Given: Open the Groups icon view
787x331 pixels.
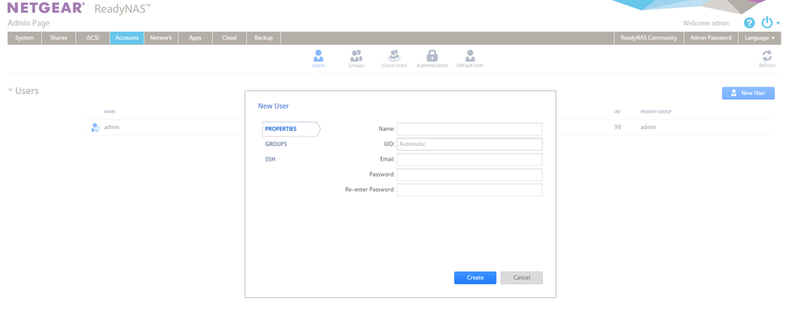Looking at the screenshot, I should [356, 56].
